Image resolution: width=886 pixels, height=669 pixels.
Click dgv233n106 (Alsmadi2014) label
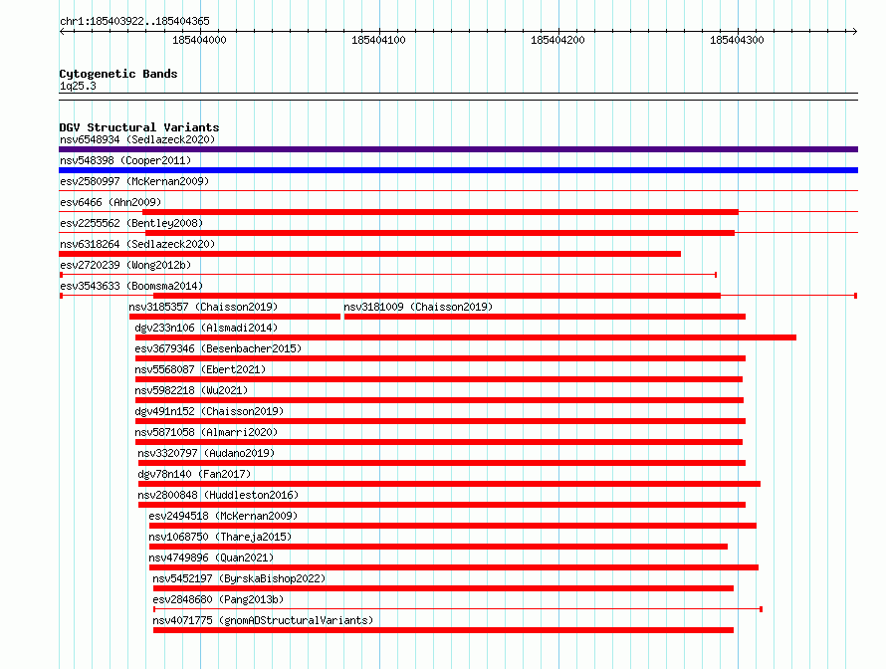click(x=206, y=328)
